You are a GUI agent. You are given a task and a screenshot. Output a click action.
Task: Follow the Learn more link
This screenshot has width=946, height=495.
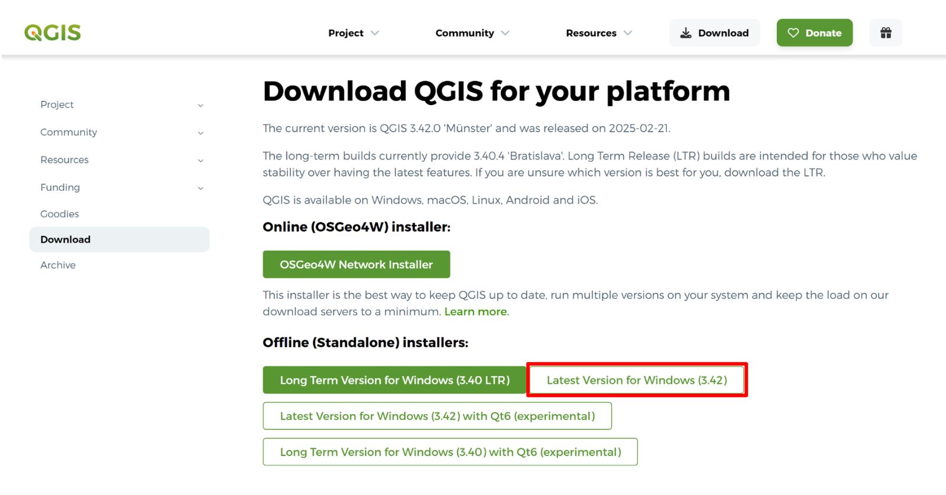pos(476,311)
